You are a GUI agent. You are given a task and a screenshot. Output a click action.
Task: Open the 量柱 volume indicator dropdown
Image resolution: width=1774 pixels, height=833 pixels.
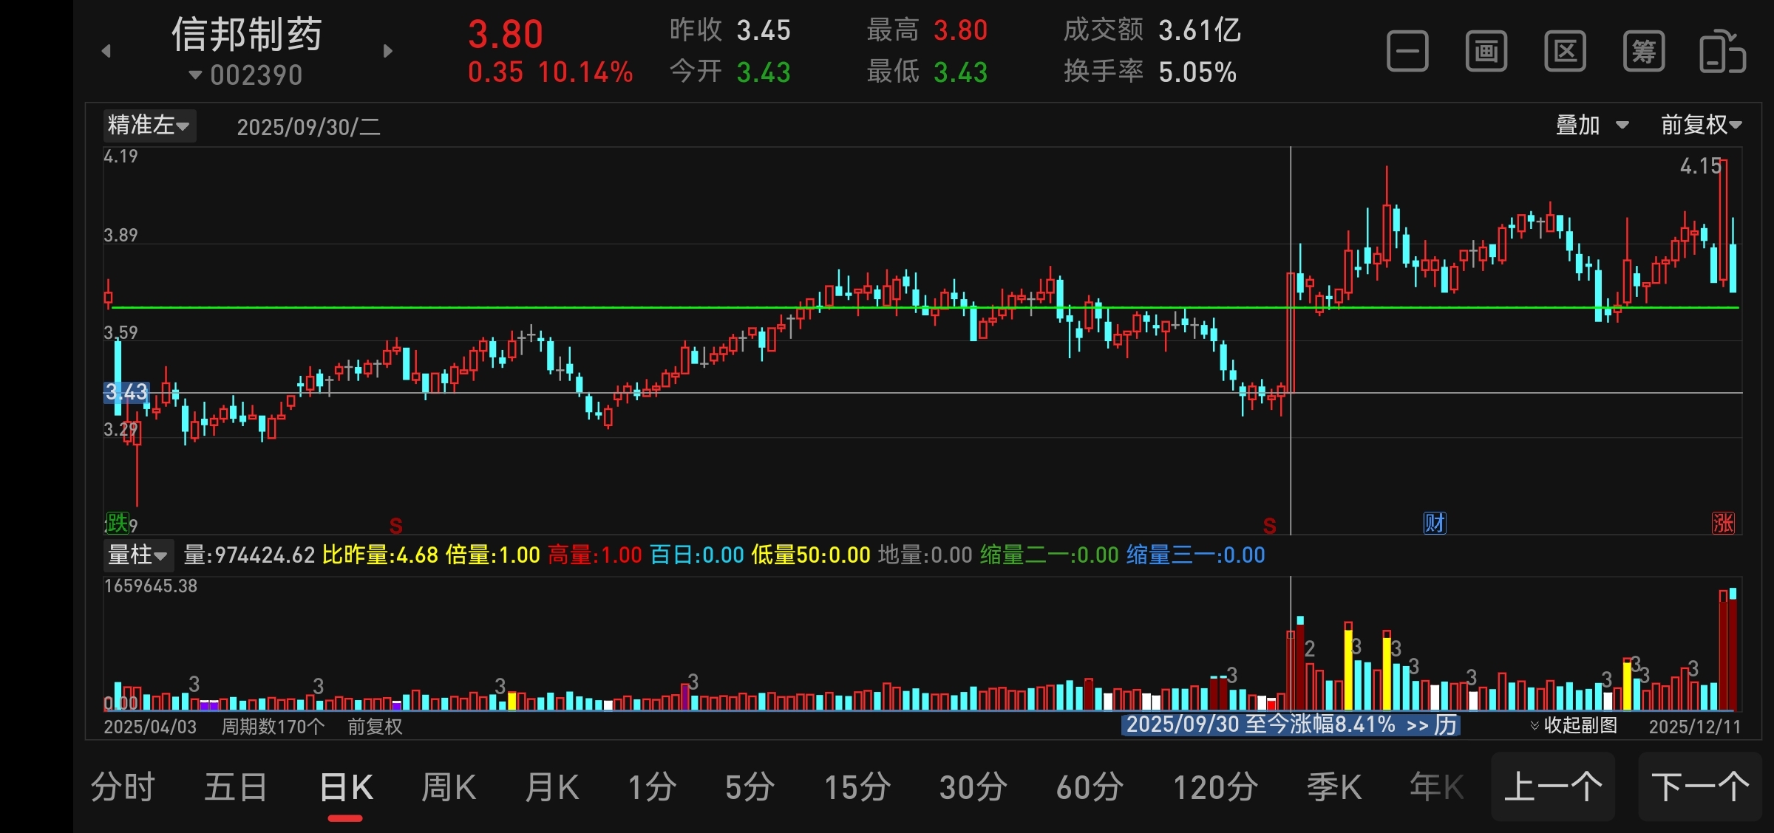137,555
